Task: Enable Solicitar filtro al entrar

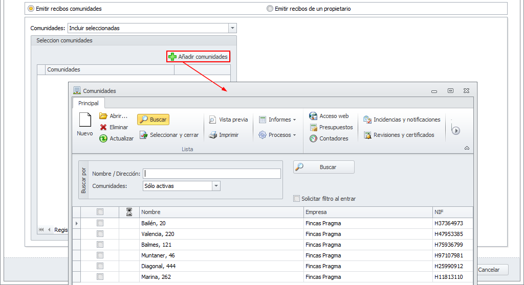Action: [x=296, y=199]
